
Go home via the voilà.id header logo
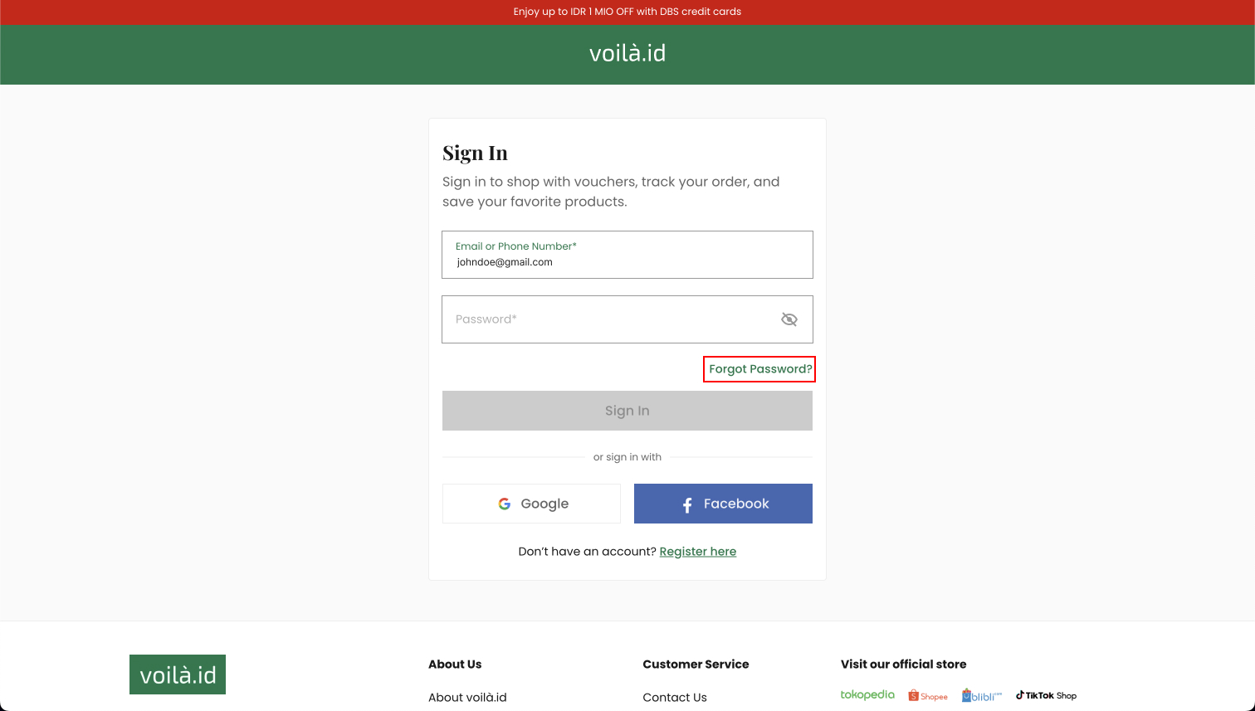coord(627,53)
